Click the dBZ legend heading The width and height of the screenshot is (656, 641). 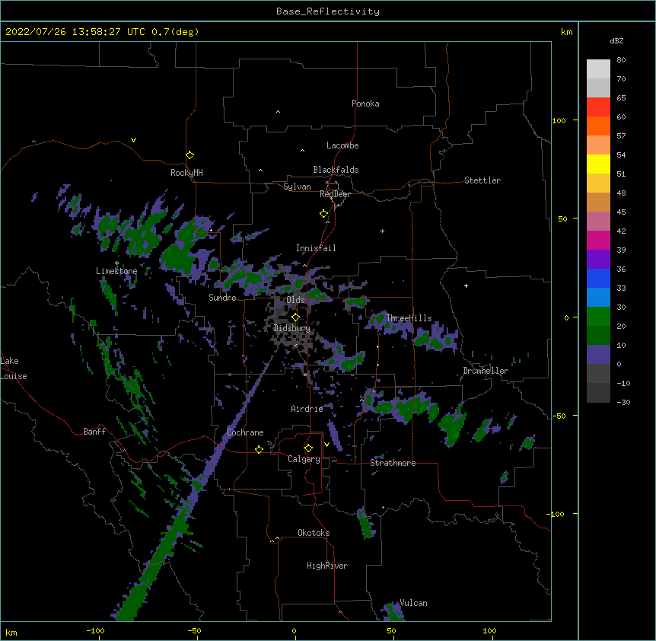tap(616, 40)
